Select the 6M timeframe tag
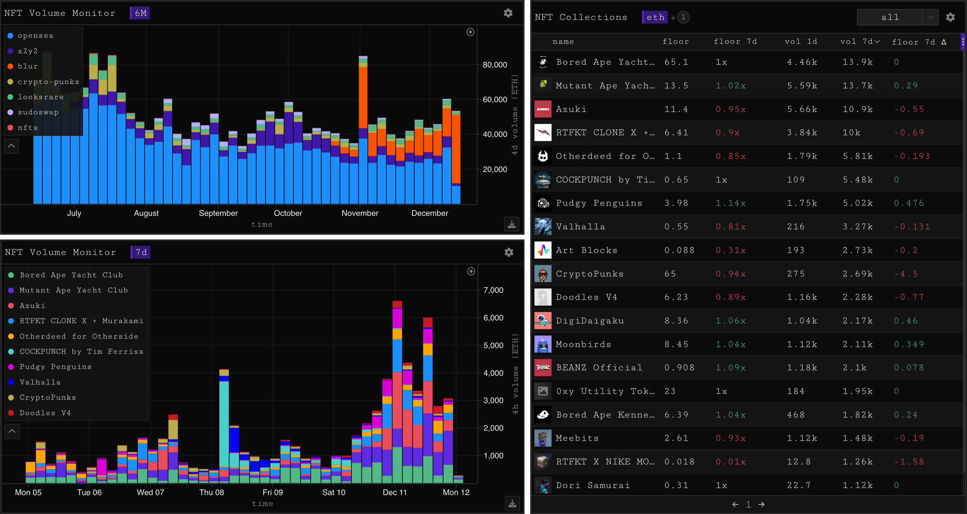This screenshot has width=967, height=514. (140, 13)
